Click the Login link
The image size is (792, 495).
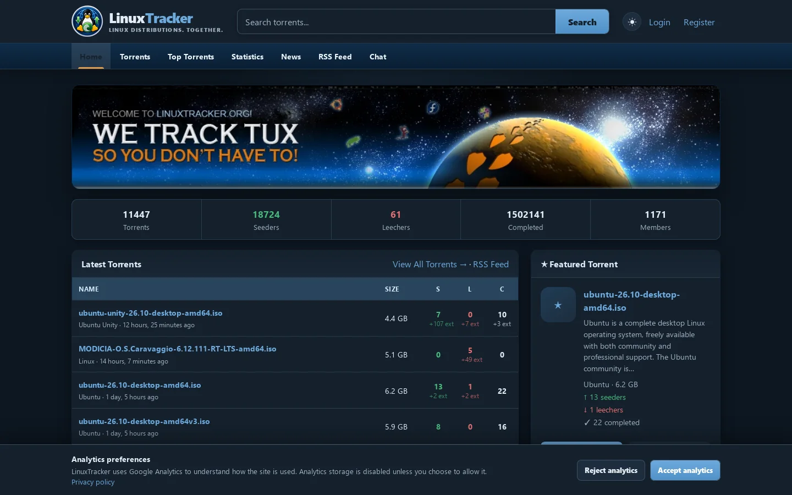coord(659,22)
